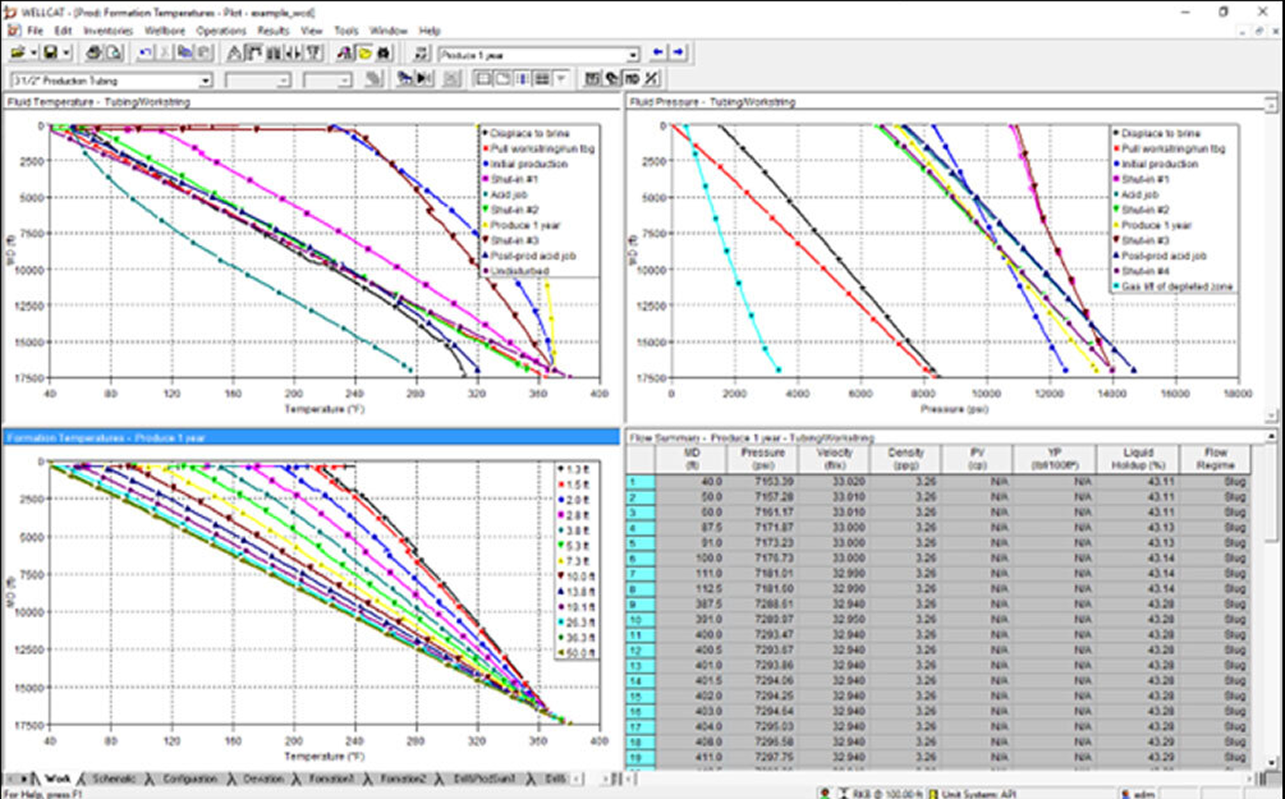Click the black calculate icon after folder
The width and height of the screenshot is (1285, 799).
[384, 53]
